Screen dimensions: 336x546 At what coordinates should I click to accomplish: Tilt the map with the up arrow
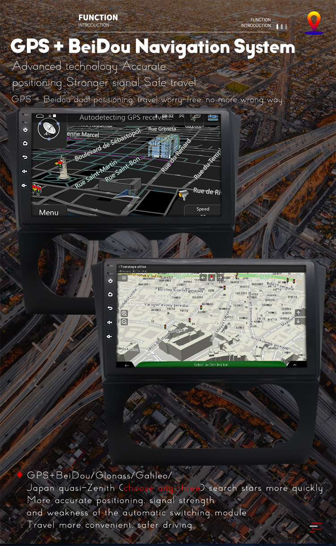pos(298,313)
